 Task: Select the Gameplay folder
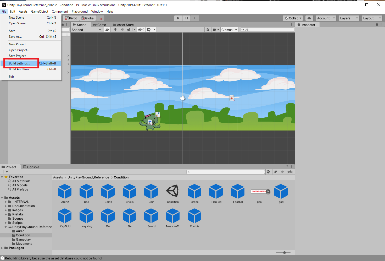pyautogui.click(x=23, y=240)
